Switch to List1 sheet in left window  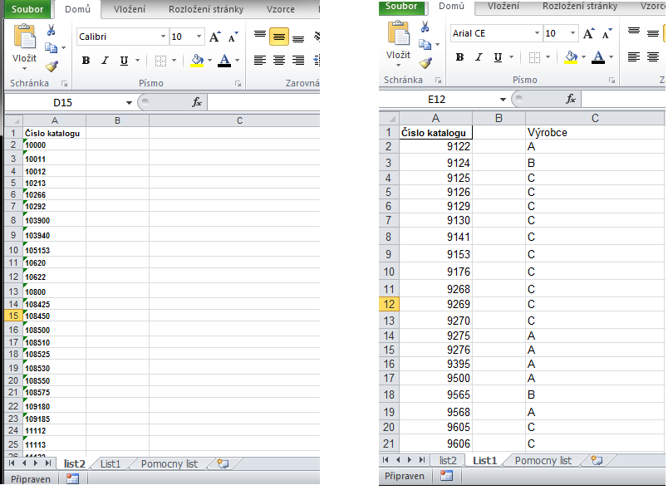click(x=111, y=463)
